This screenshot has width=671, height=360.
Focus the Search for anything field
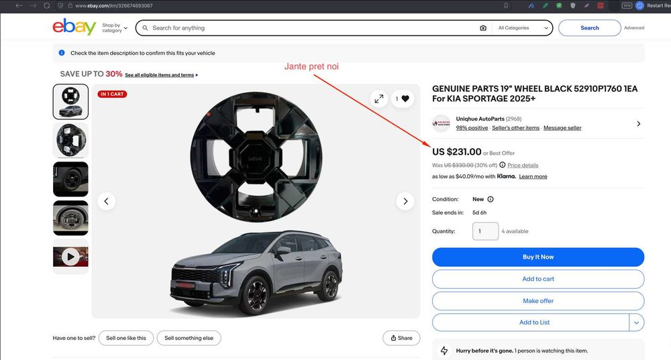(313, 27)
